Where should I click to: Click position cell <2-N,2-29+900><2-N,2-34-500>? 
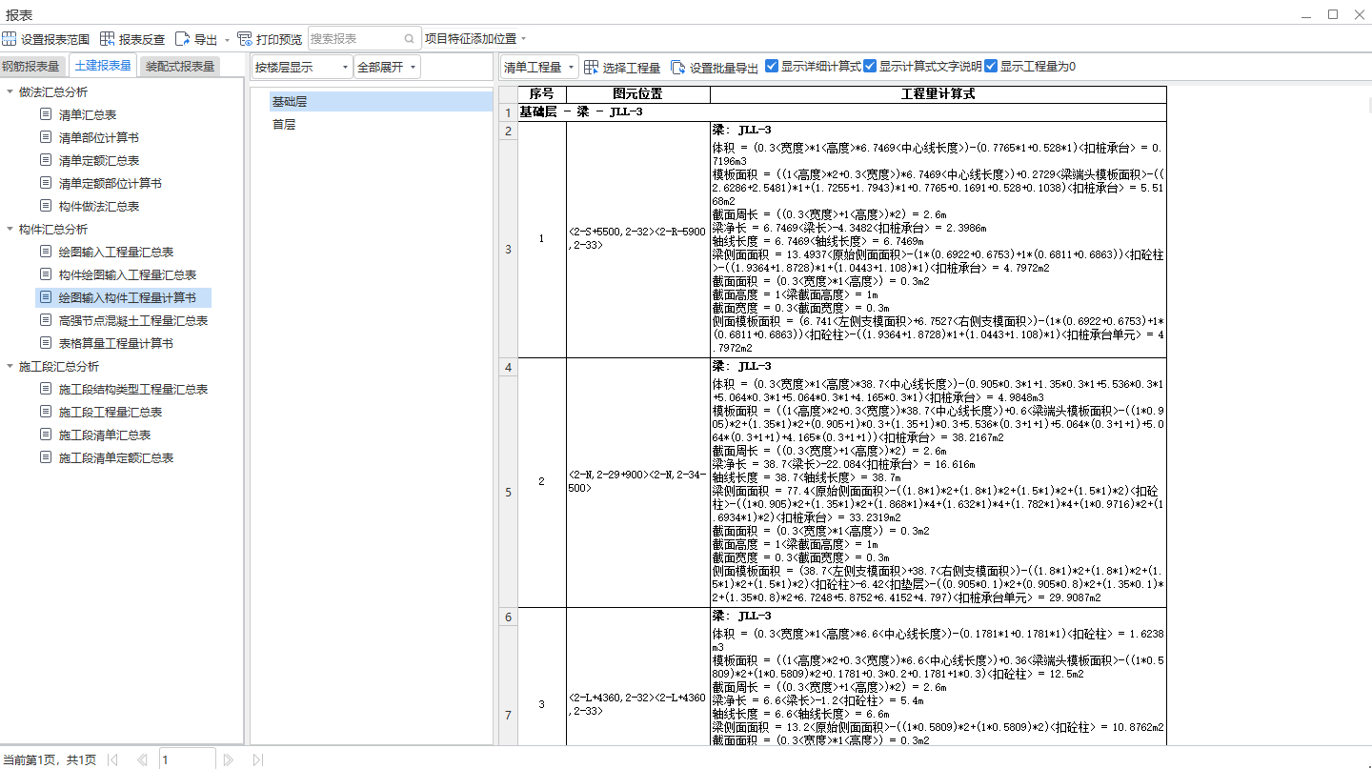coord(637,481)
